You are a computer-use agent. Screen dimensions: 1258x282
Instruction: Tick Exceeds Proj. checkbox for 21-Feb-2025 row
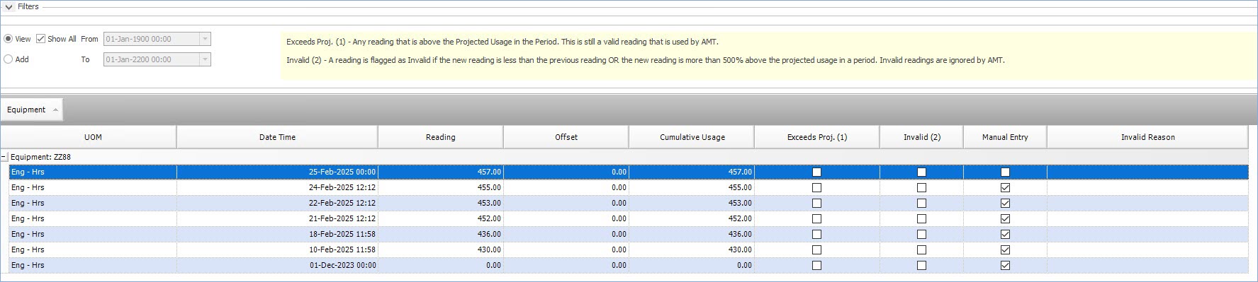click(x=816, y=218)
